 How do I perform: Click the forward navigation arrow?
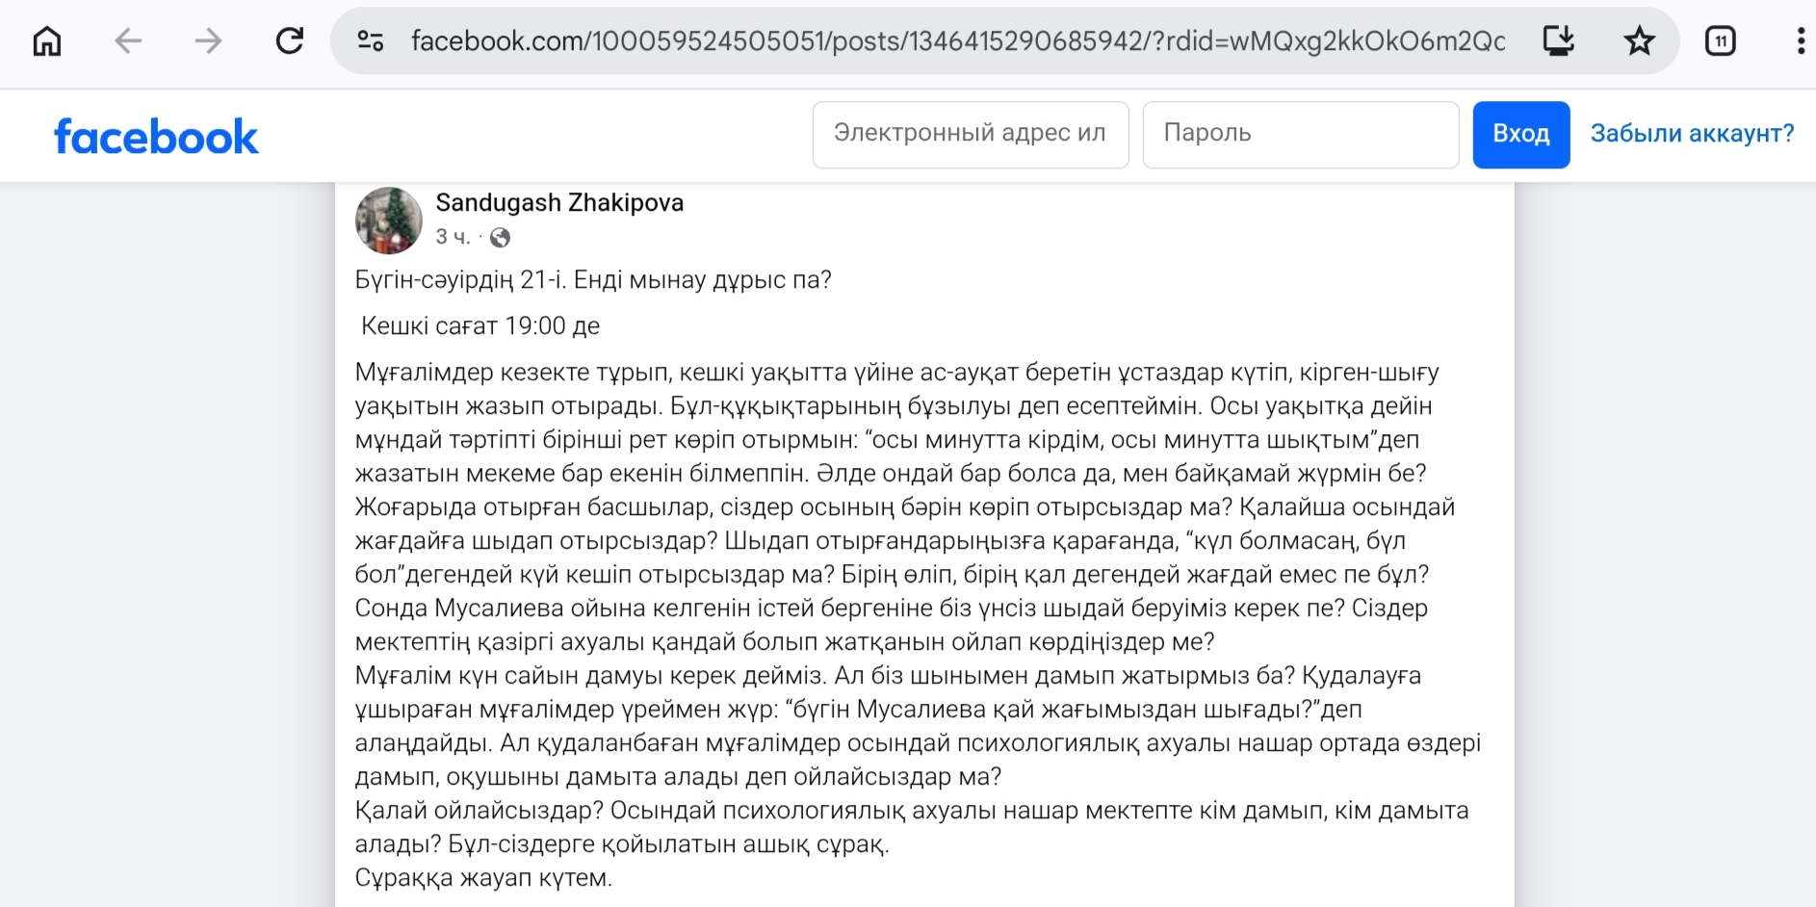coord(208,40)
